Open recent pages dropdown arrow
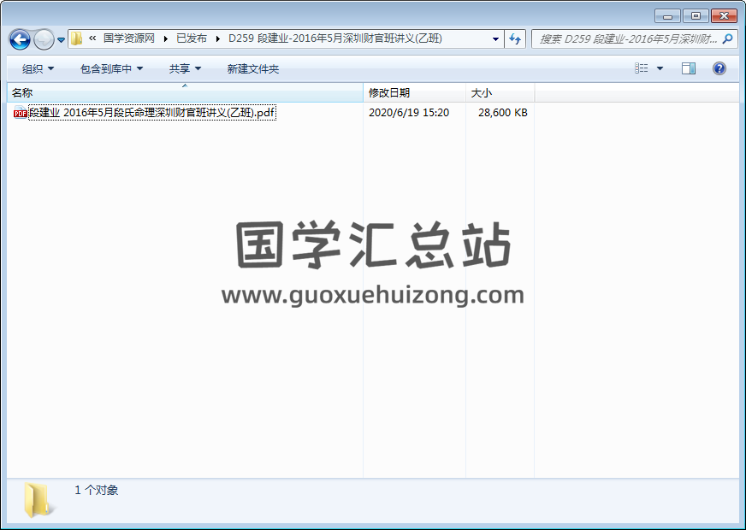746x530 pixels. coord(61,40)
